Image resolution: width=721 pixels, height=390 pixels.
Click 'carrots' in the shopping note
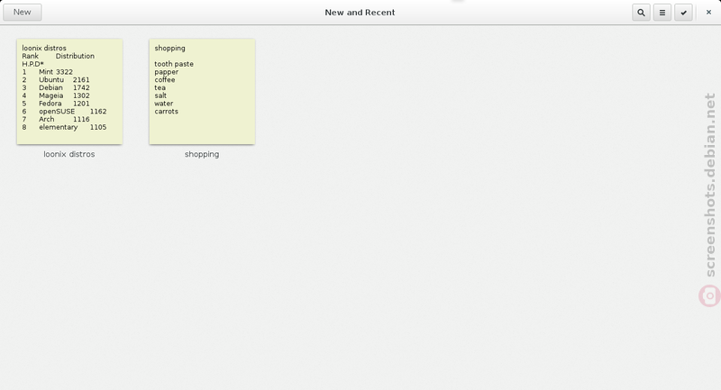[167, 111]
